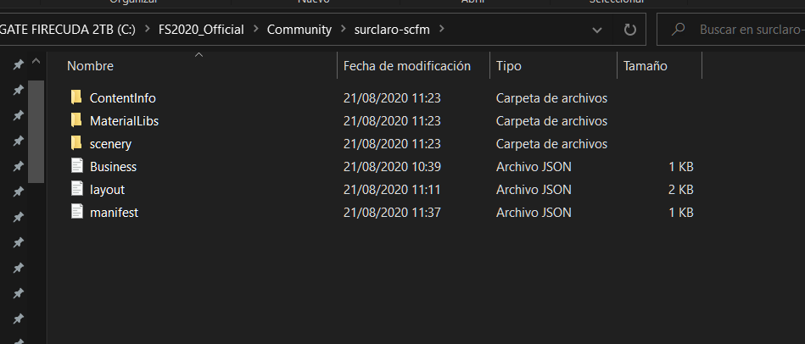This screenshot has height=344, width=805.
Task: Open the address bar history dropdown
Action: point(597,30)
